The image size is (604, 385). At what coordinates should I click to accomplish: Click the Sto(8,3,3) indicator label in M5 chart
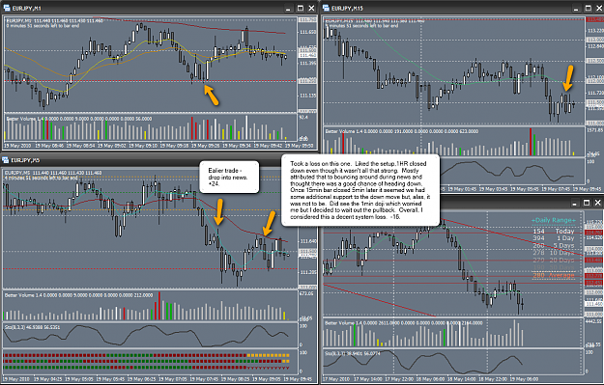pos(32,327)
